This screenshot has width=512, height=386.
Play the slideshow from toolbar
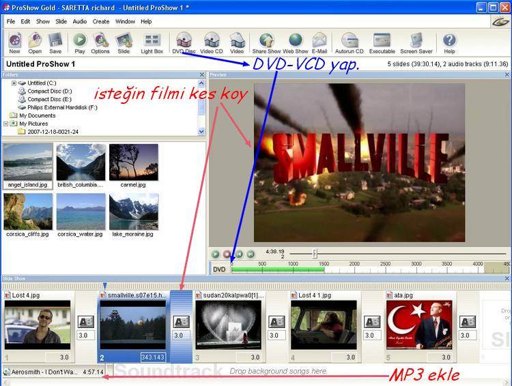tap(80, 43)
